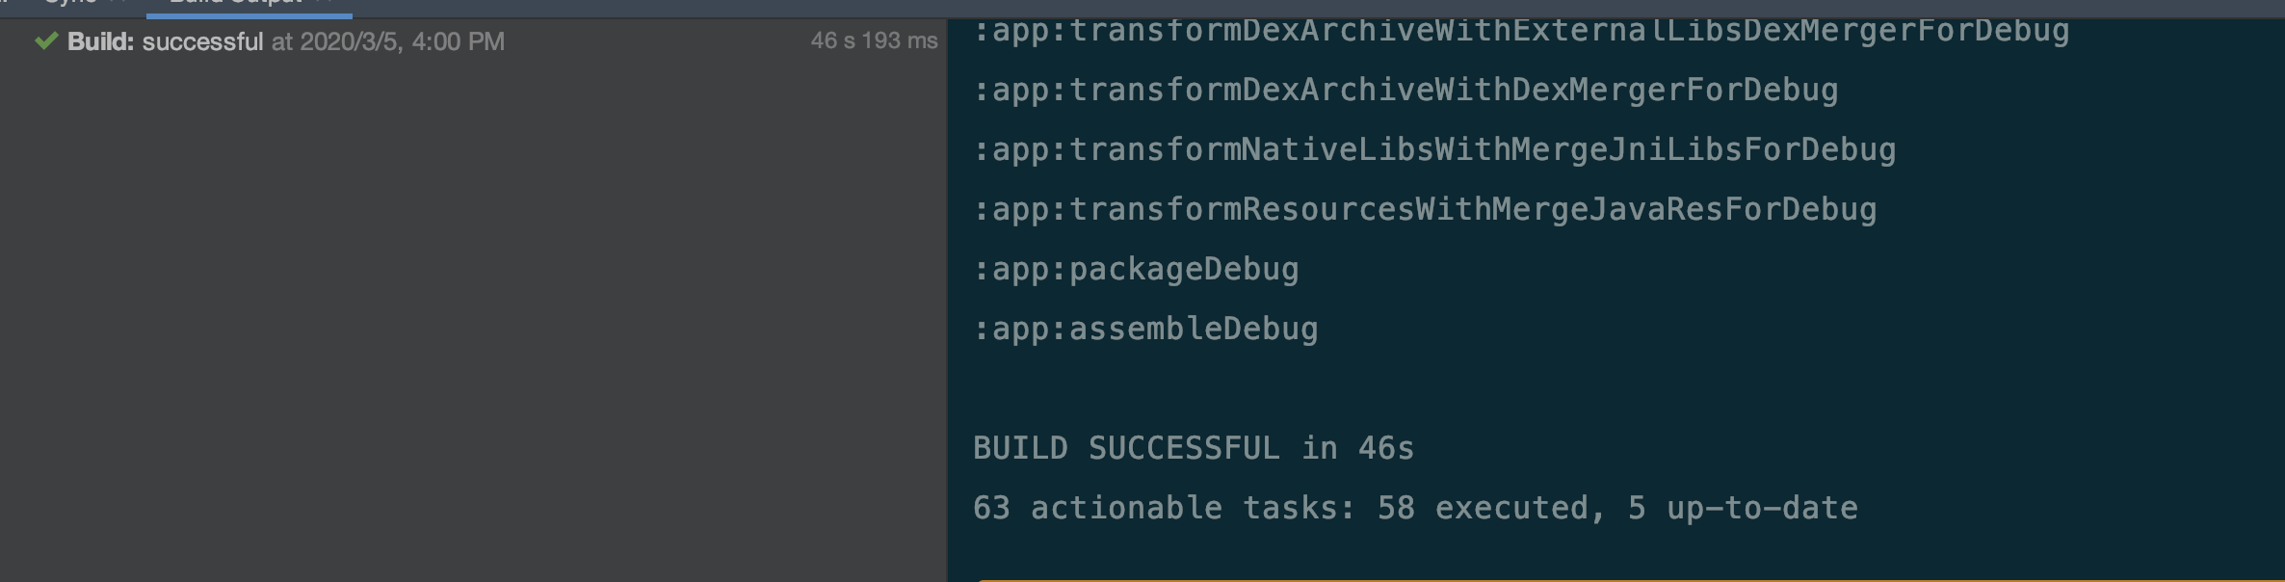Click the splitter between build tree and console

pyautogui.click(x=947, y=289)
